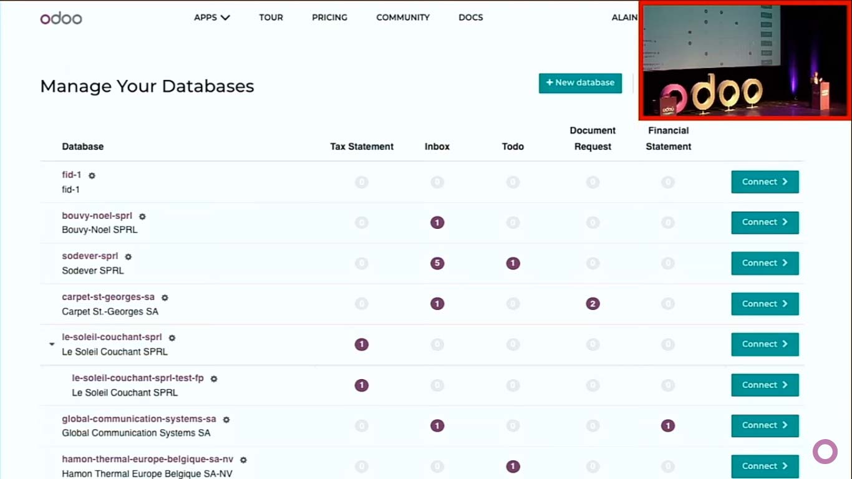The height and width of the screenshot is (479, 852).
Task: Open the fid-1 database link
Action: 72,175
